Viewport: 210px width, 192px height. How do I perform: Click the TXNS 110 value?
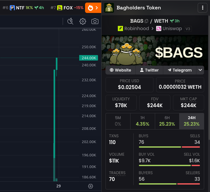pyautogui.click(x=112, y=142)
